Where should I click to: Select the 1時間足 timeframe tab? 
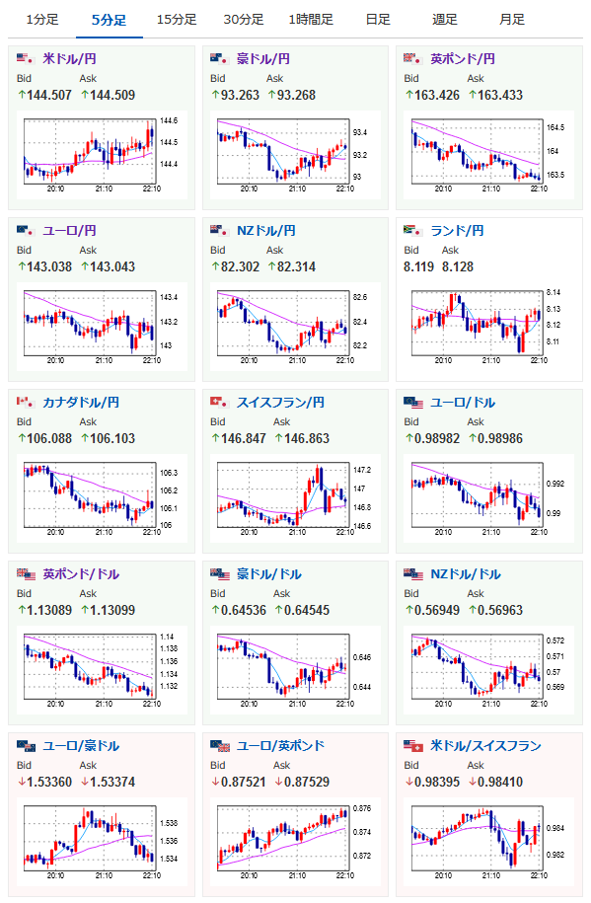[x=311, y=20]
